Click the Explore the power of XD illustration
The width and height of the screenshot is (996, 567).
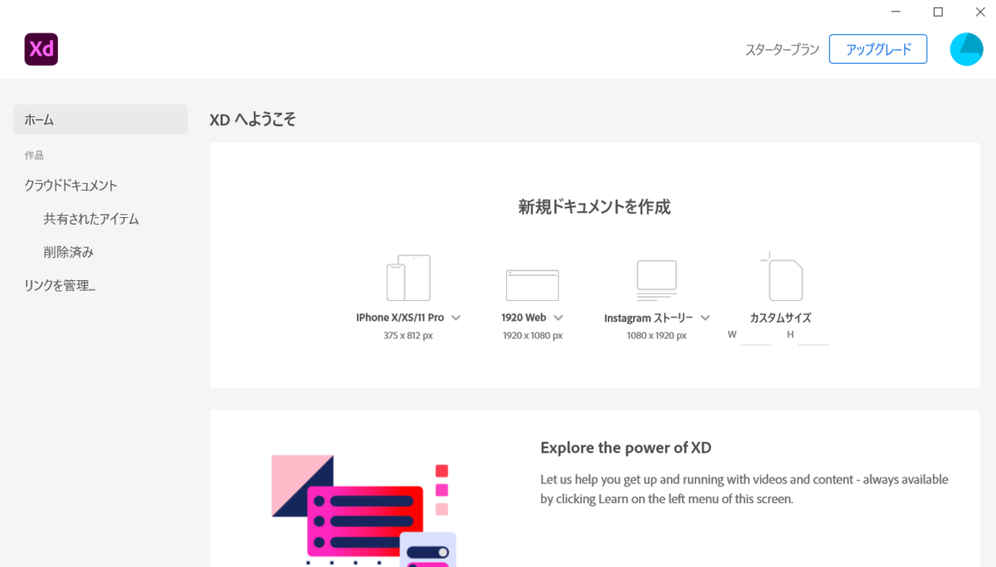point(364,510)
